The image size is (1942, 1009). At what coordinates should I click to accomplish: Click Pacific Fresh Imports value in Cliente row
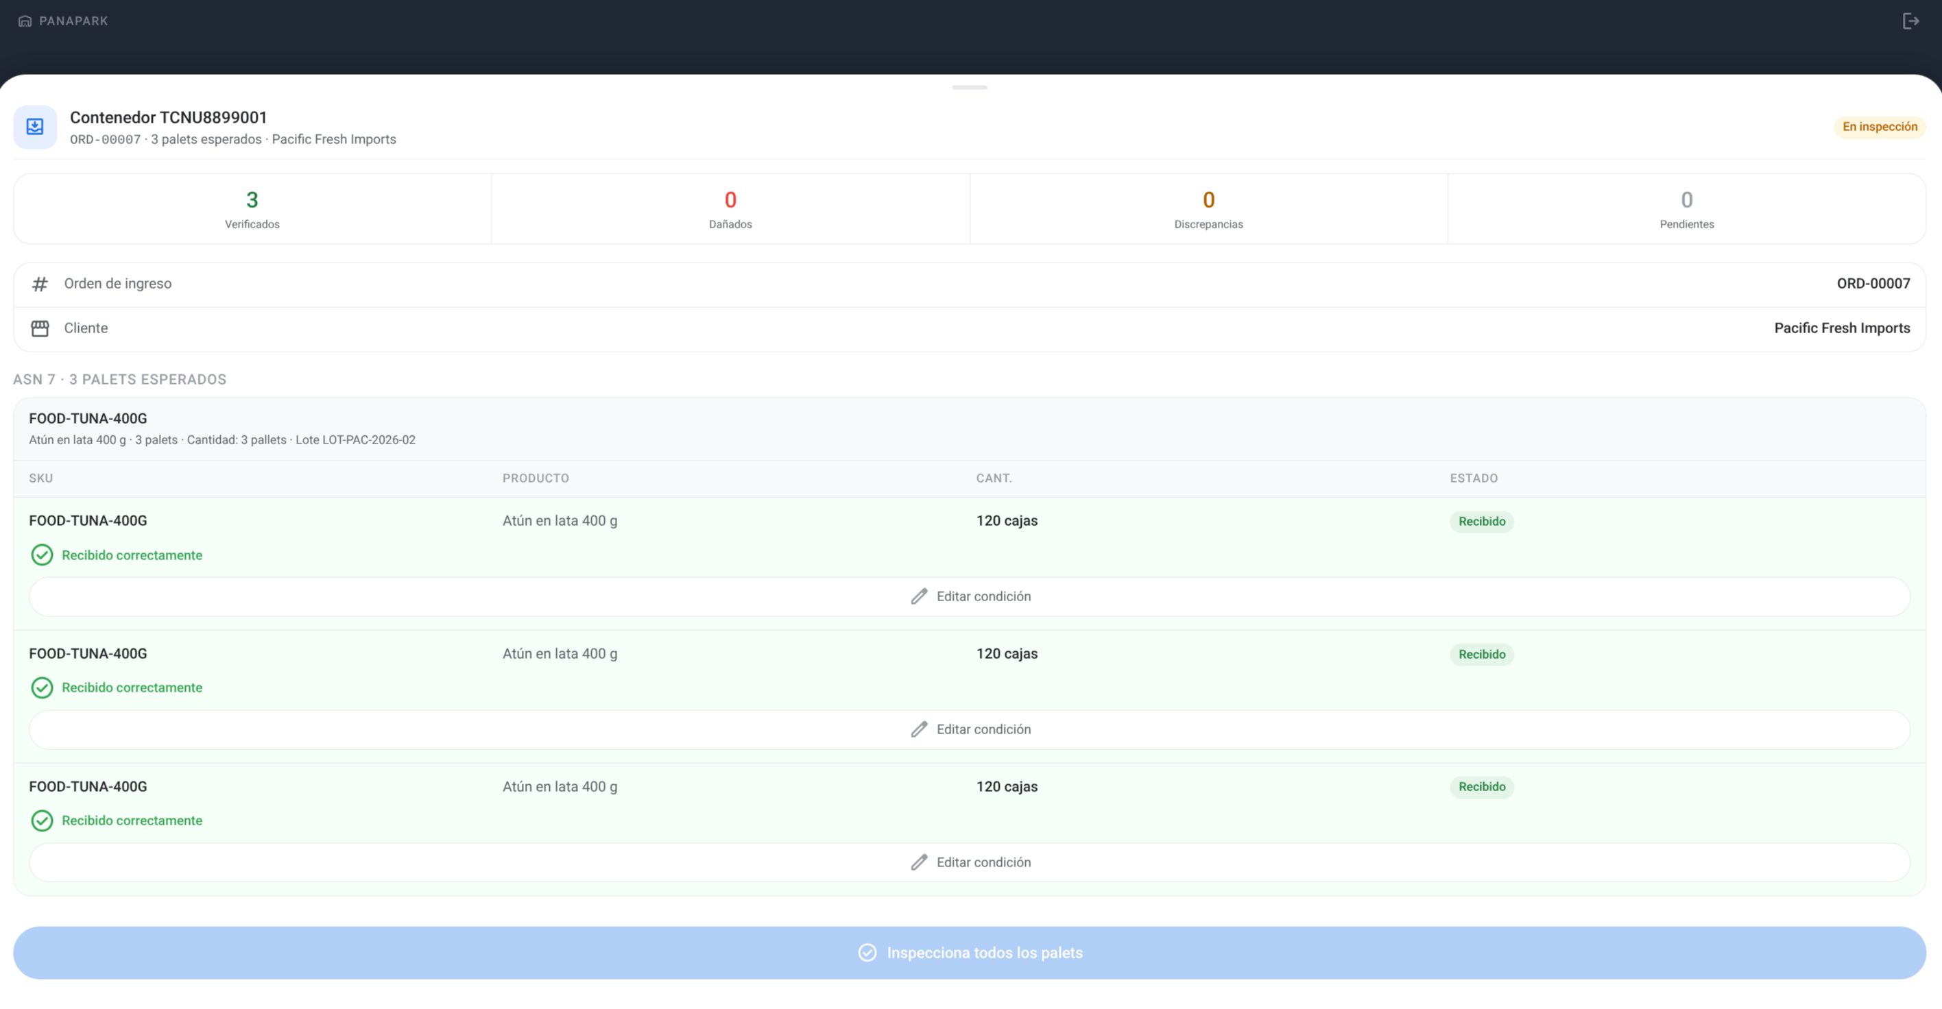point(1842,328)
